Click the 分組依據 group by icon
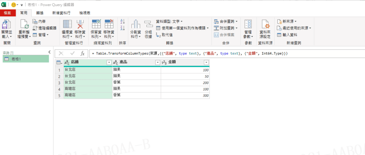This screenshot has width=365, height=155. point(148,25)
